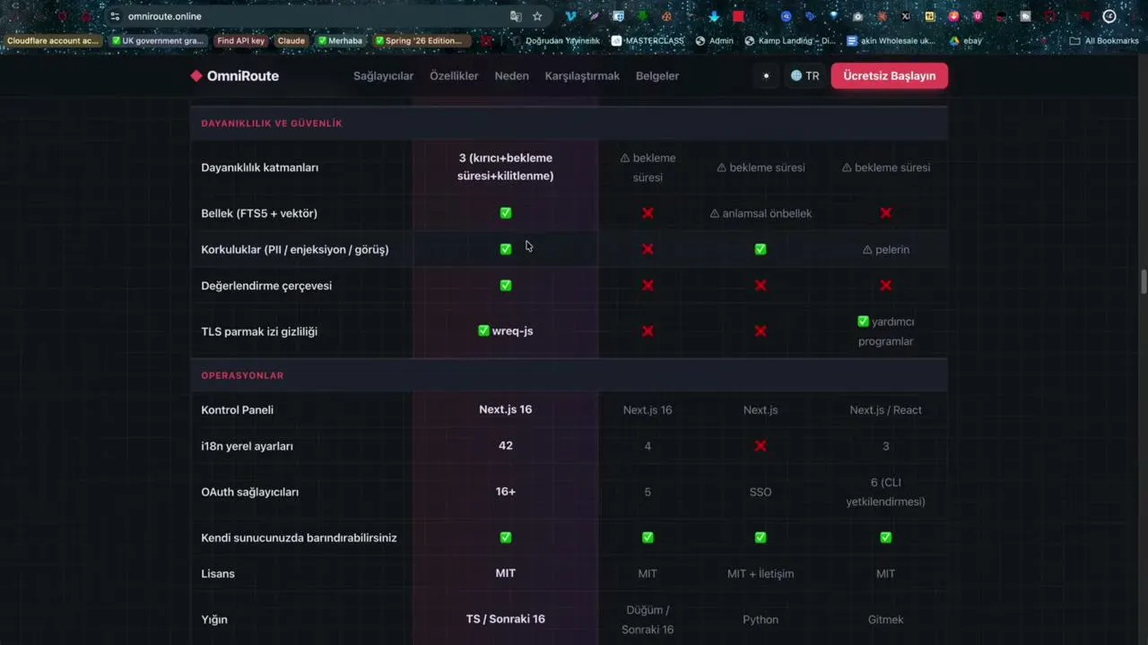
Task: Click the Değerlendirme çerçevesi row label
Action: pos(266,286)
